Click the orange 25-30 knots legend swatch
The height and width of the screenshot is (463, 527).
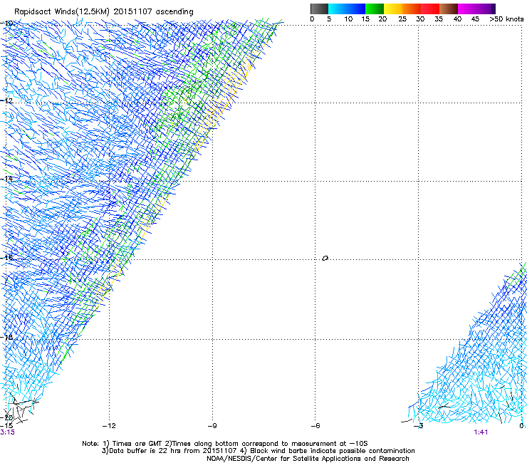[x=412, y=9]
